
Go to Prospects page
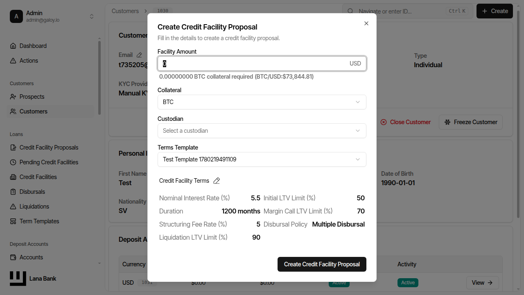(x=50, y=97)
